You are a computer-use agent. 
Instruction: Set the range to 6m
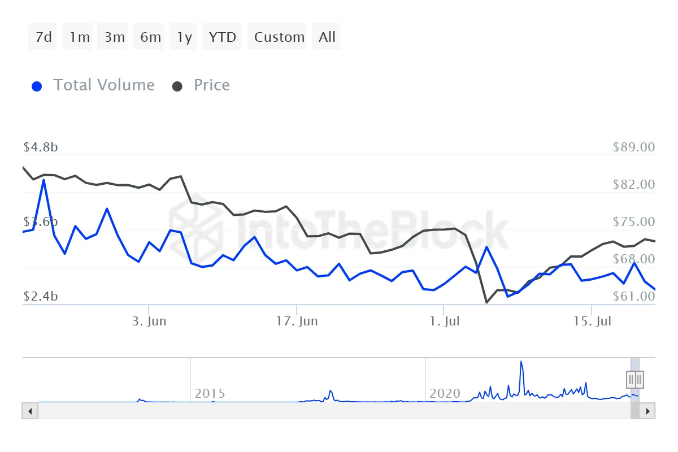(150, 37)
